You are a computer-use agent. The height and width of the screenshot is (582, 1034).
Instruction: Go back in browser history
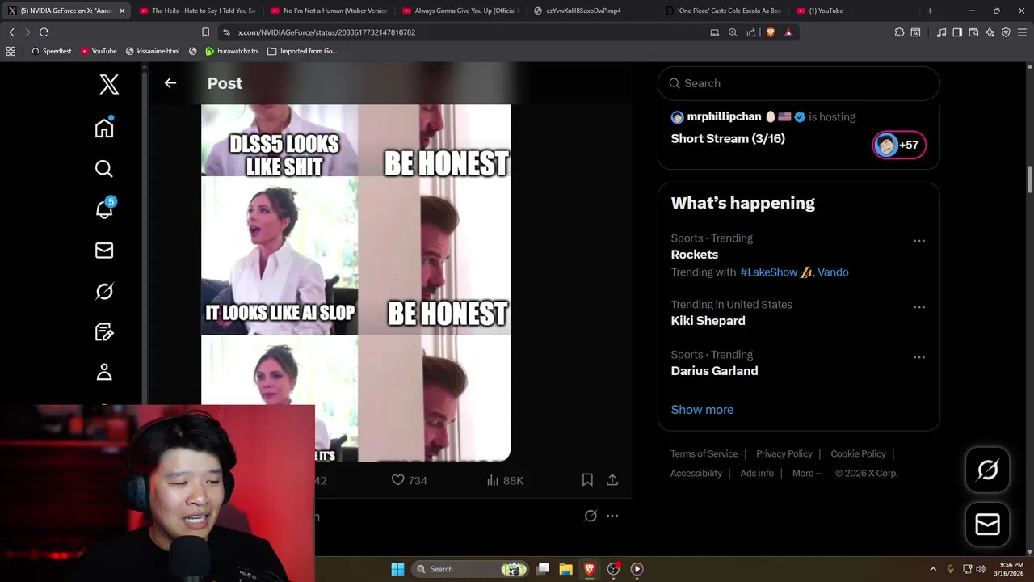point(11,32)
